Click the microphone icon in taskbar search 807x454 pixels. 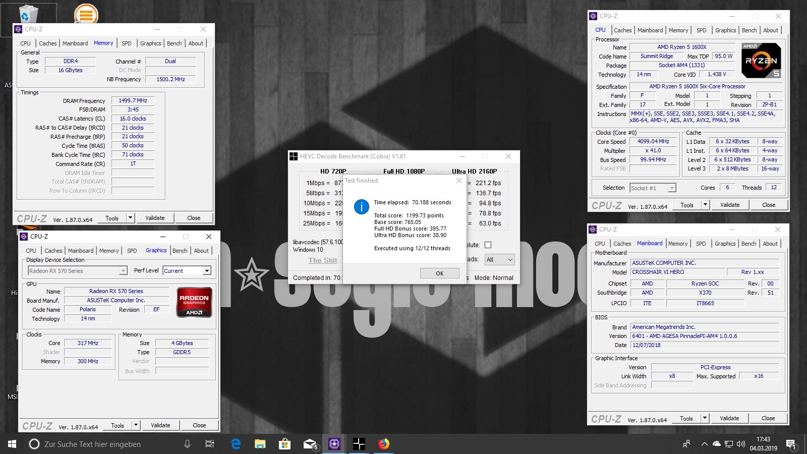coord(187,444)
